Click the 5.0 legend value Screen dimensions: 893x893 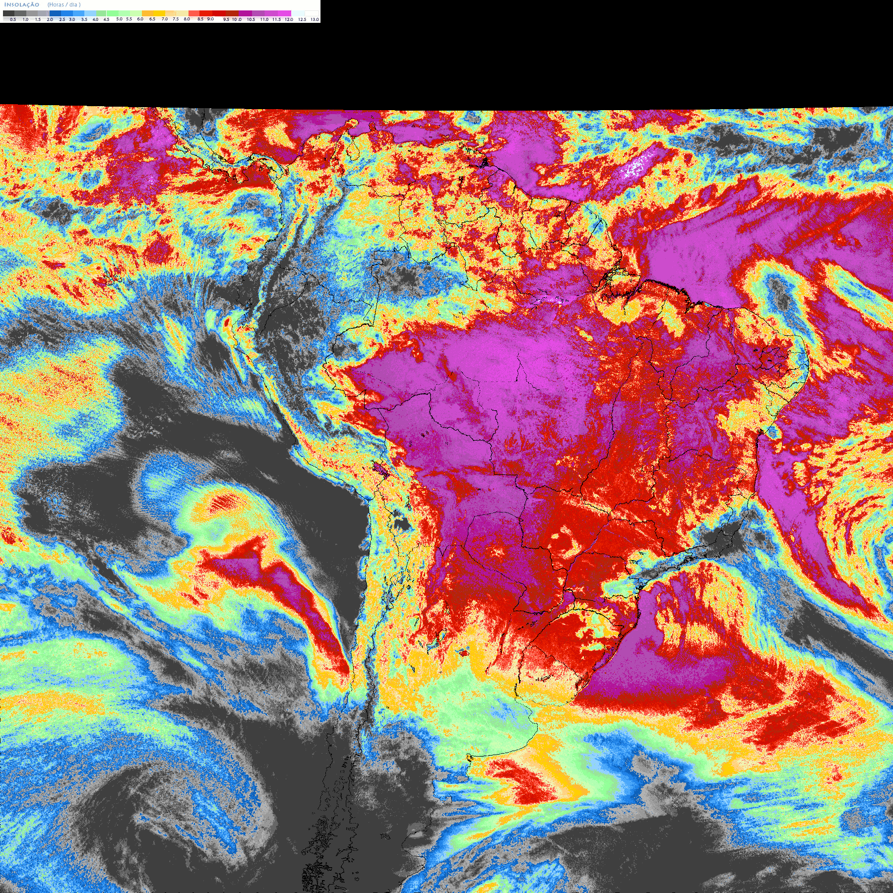[x=119, y=19]
